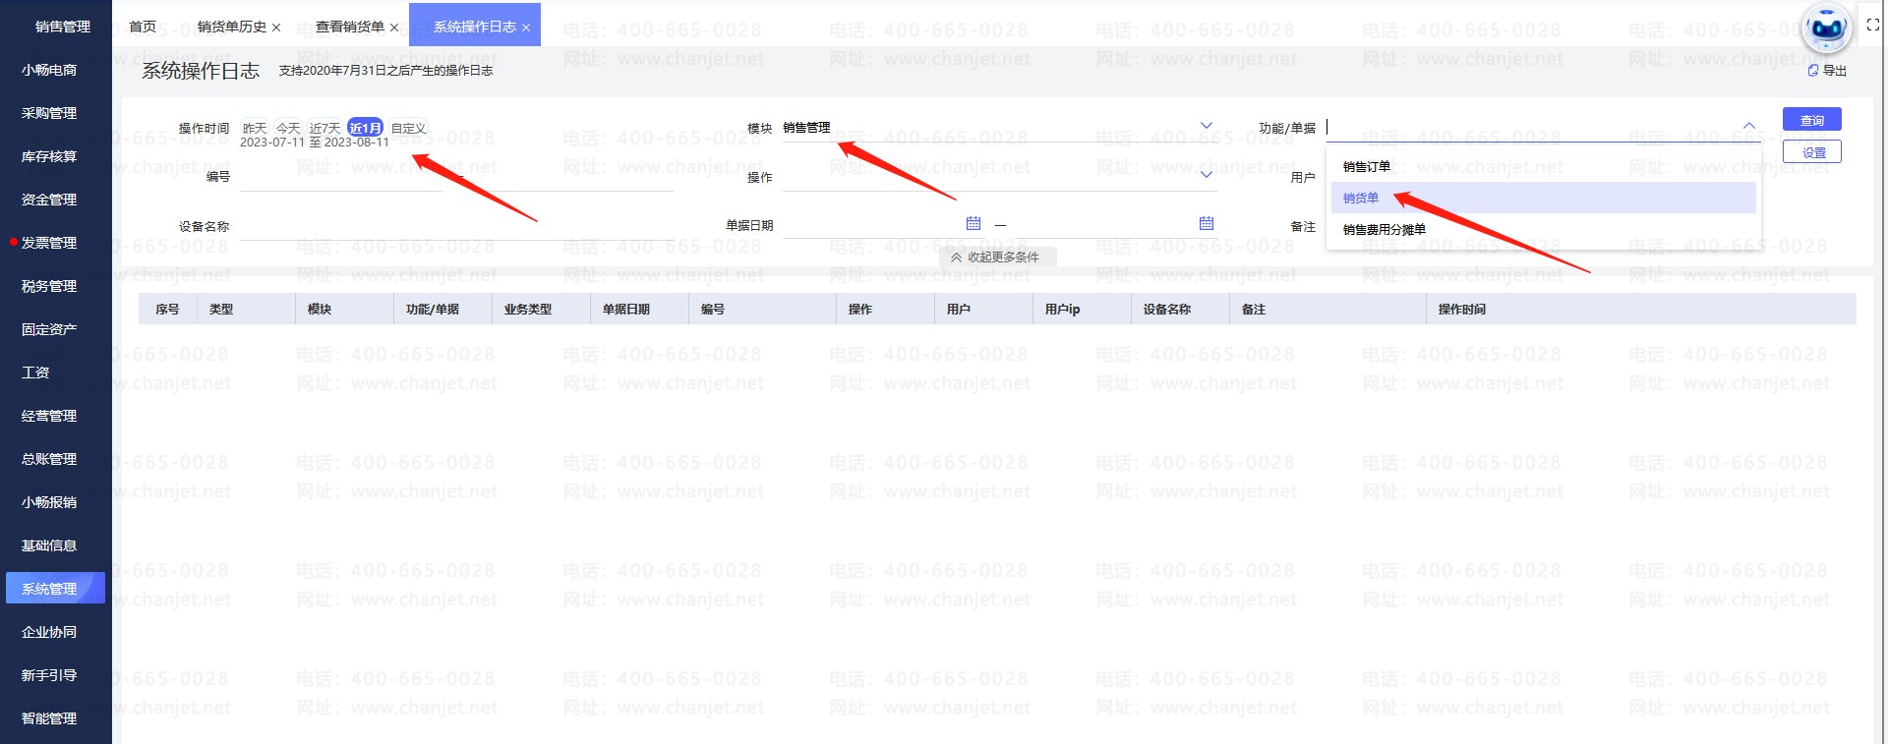Open 税务管理 in the sidebar
Screen dimensions: 1888x744
(x=49, y=286)
